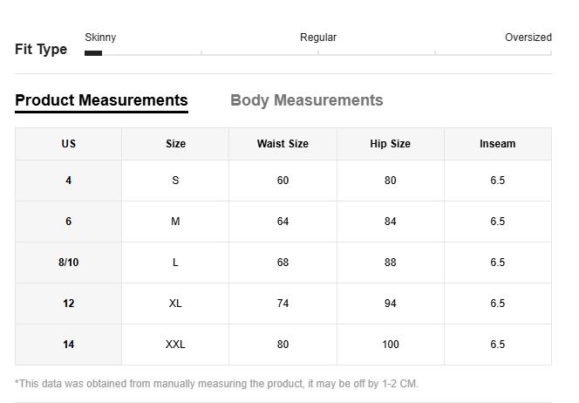The height and width of the screenshot is (403, 579).
Task: Click the Oversized fit type label
Action: 528,38
